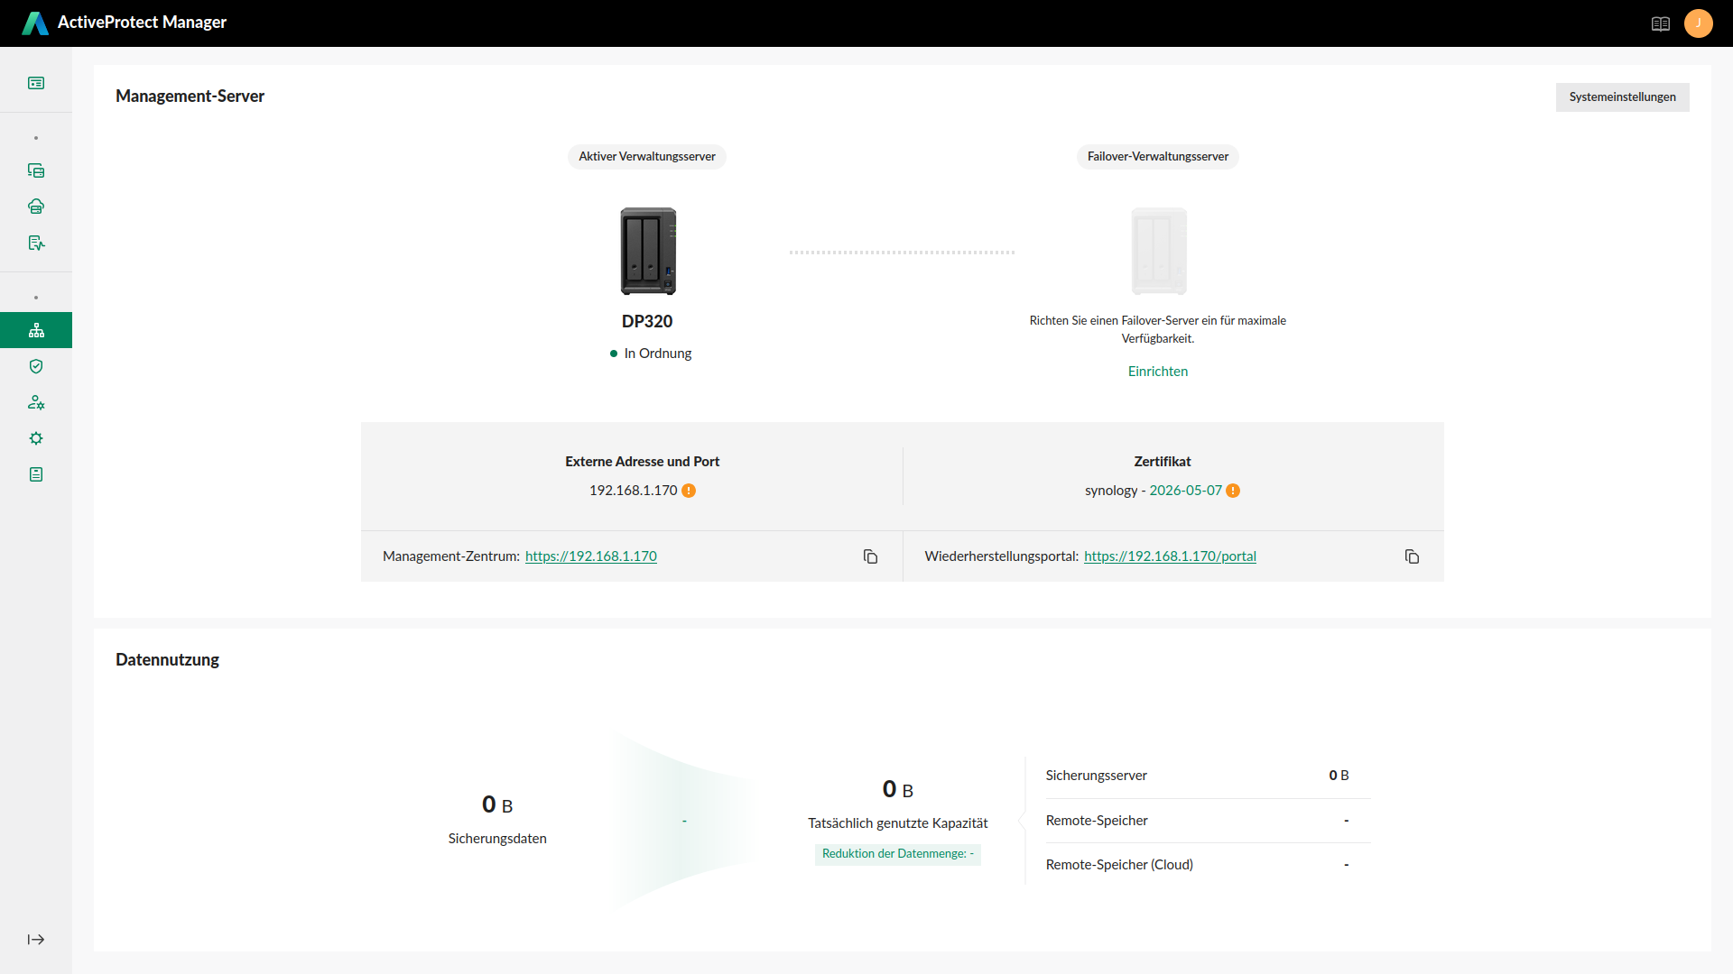The height and width of the screenshot is (974, 1733).
Task: Copy the Management-Zentrum URL
Action: (x=870, y=556)
